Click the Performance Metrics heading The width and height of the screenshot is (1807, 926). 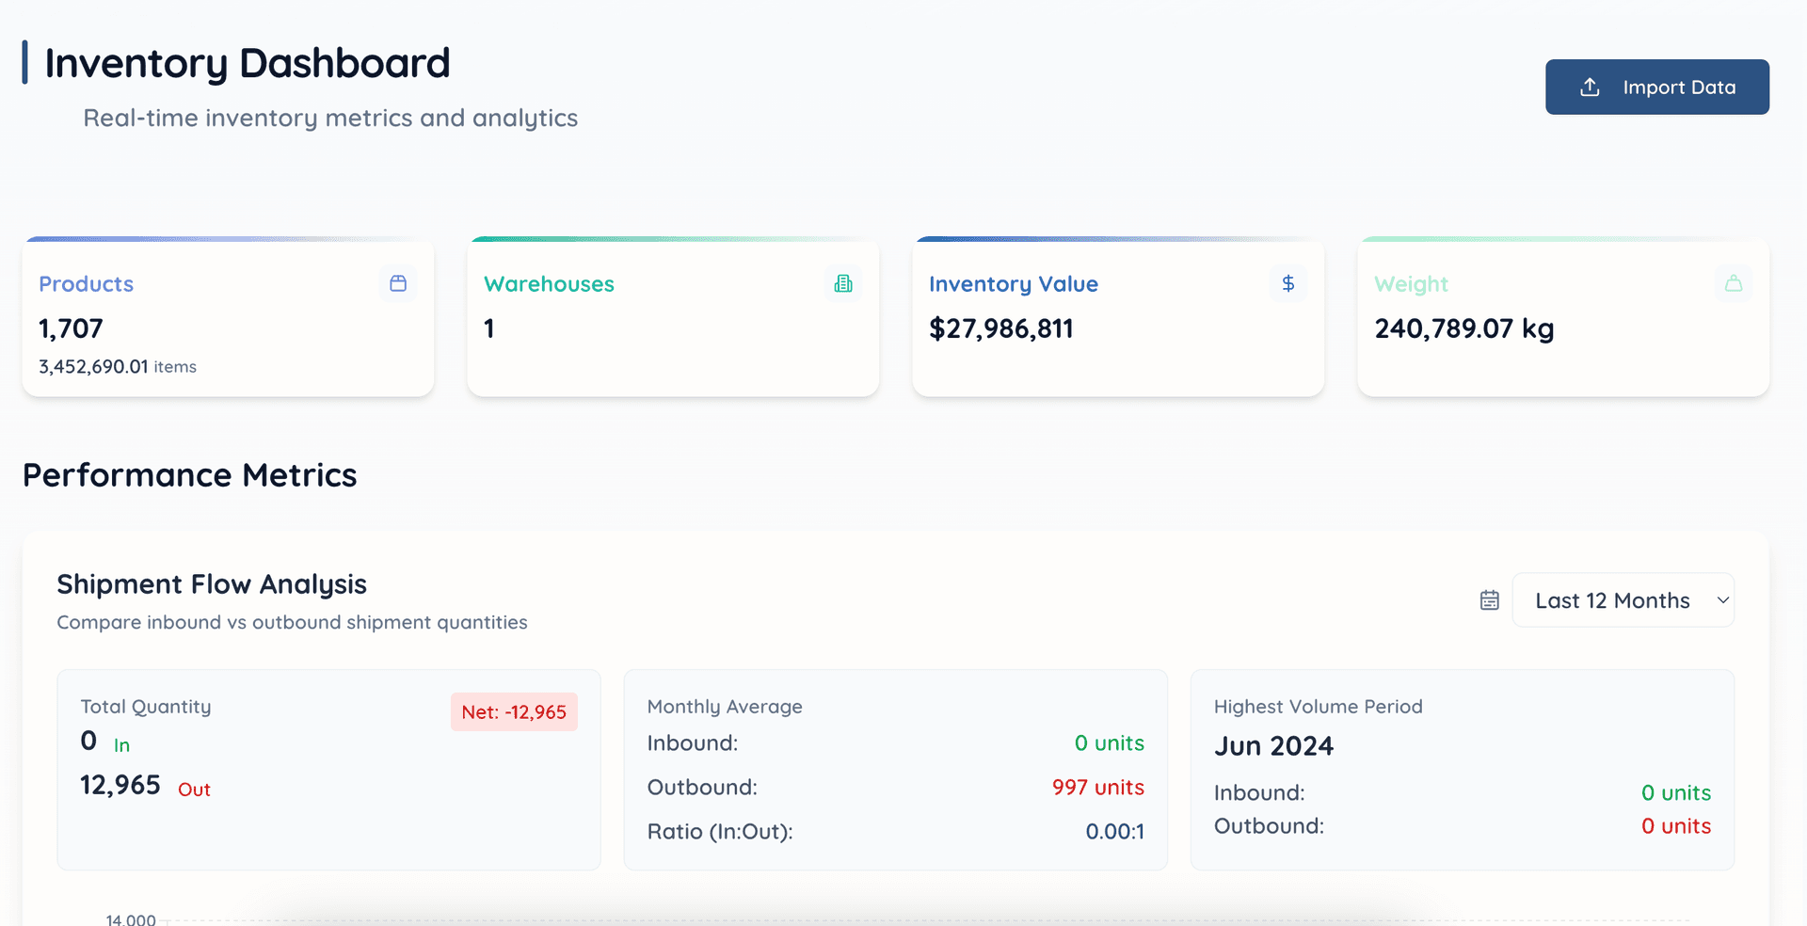[189, 475]
